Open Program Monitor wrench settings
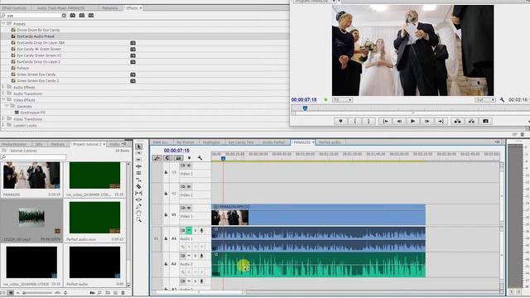Screen dimensions: 530x298 (x=503, y=100)
